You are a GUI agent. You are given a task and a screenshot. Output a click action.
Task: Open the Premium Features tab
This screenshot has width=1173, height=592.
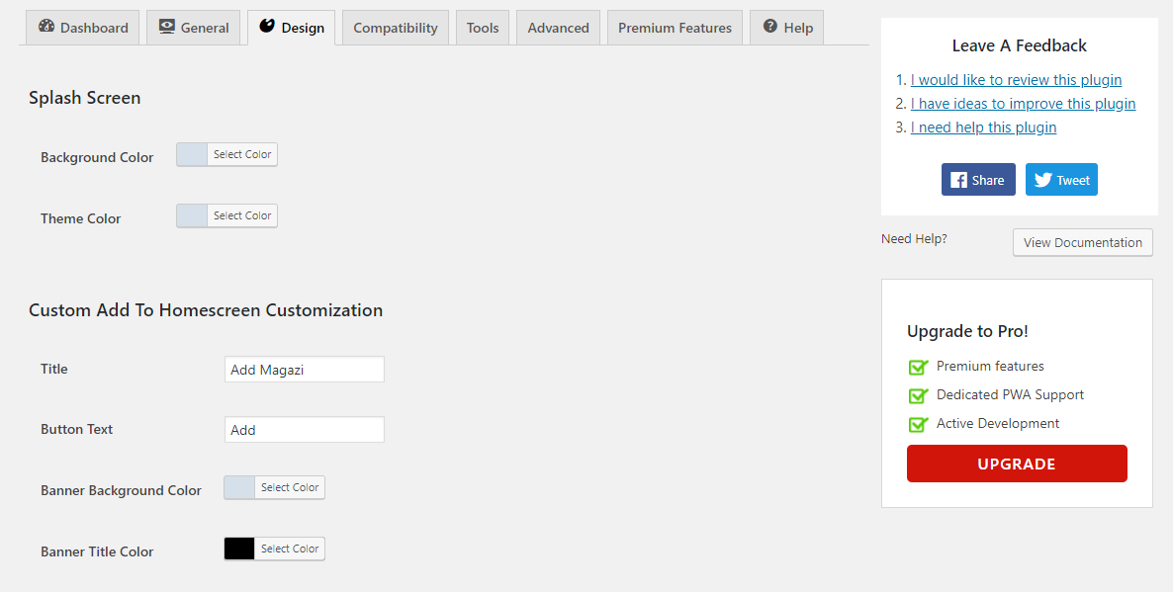click(x=675, y=28)
